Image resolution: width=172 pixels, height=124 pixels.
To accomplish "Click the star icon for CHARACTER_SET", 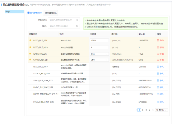I will pyautogui.click(x=30, y=60).
